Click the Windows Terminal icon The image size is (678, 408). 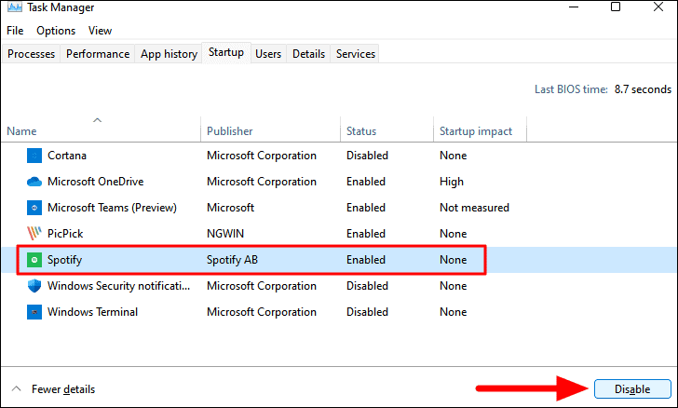(34, 312)
